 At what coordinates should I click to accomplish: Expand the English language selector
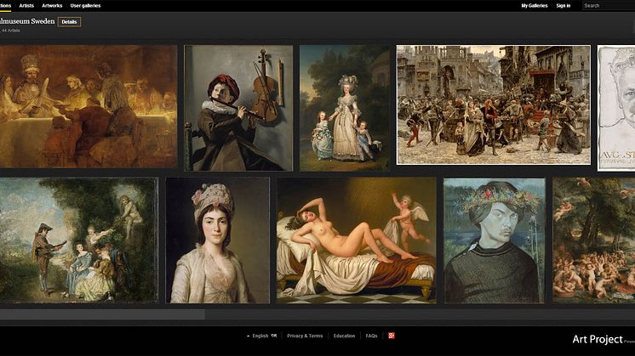coord(261,336)
